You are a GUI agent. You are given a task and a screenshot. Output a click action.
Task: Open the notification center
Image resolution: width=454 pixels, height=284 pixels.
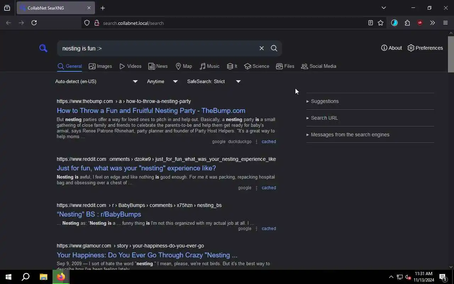pyautogui.click(x=443, y=277)
